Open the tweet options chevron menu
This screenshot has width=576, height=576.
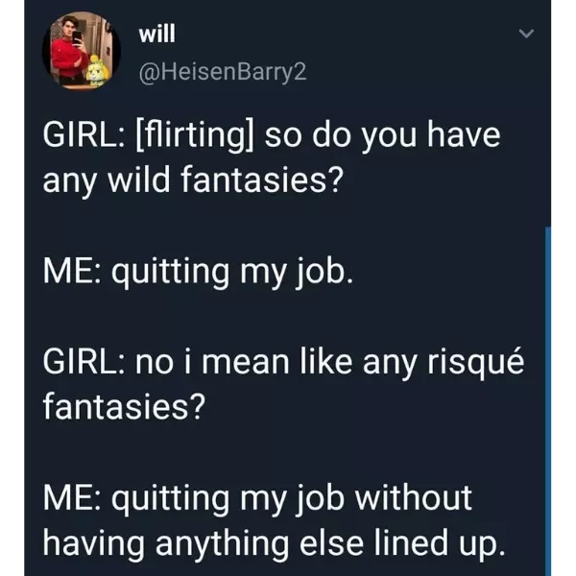pyautogui.click(x=524, y=36)
